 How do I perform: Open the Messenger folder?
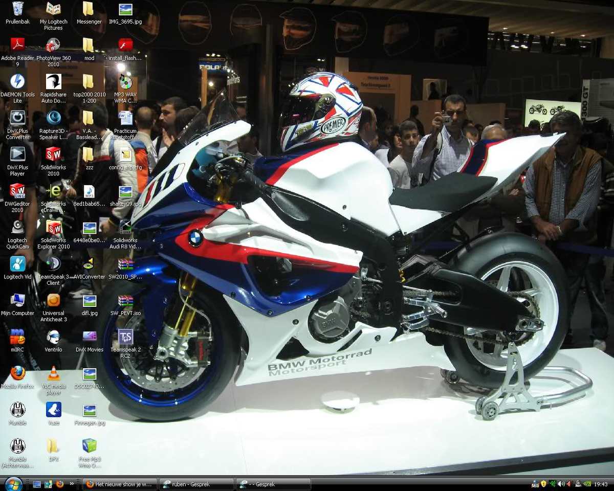click(x=89, y=9)
